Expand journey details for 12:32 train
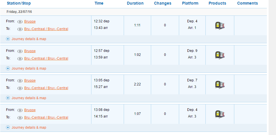 pyautogui.click(x=26, y=39)
